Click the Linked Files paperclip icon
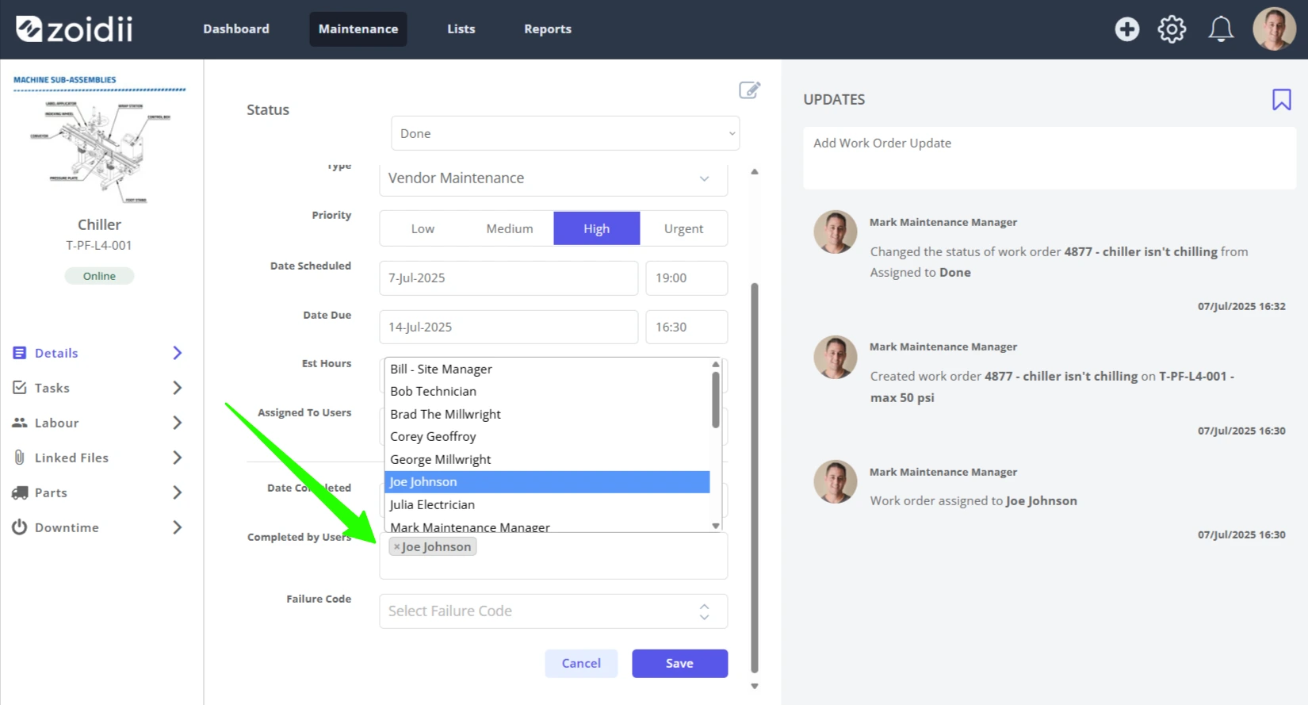The image size is (1308, 705). (20, 458)
